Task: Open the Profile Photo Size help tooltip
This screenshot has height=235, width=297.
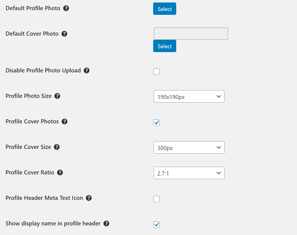Action: point(57,96)
